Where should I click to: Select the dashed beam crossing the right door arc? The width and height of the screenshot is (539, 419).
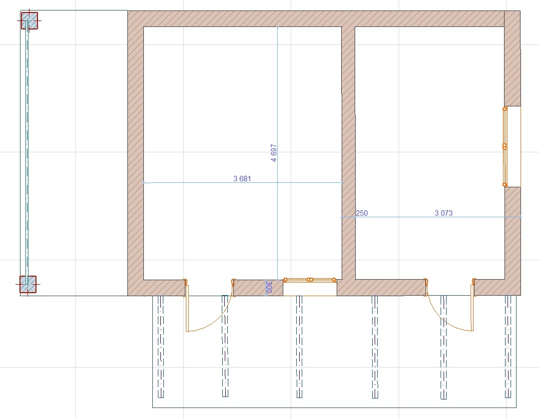coord(444,347)
